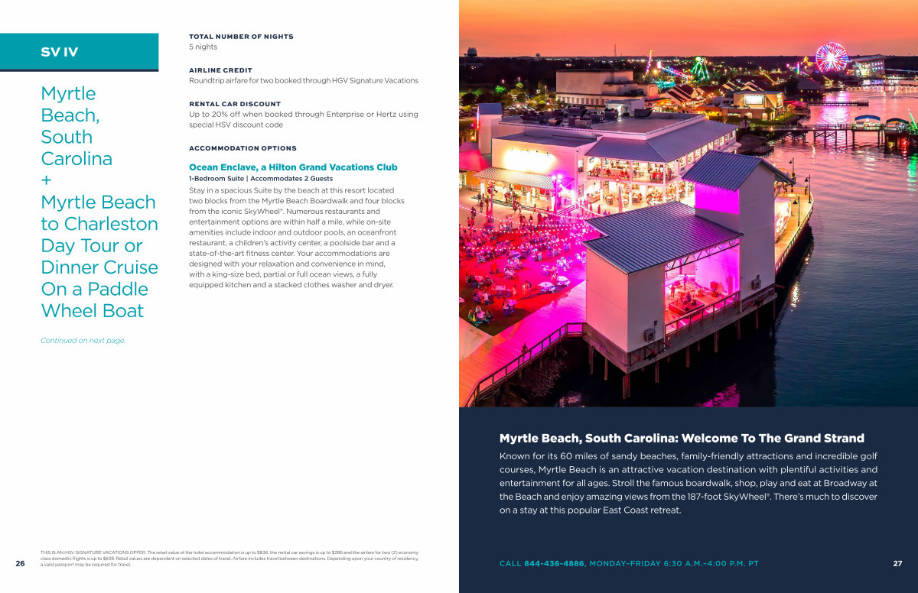Click the roundtrip airfare description text
The width and height of the screenshot is (918, 593).
point(303,81)
